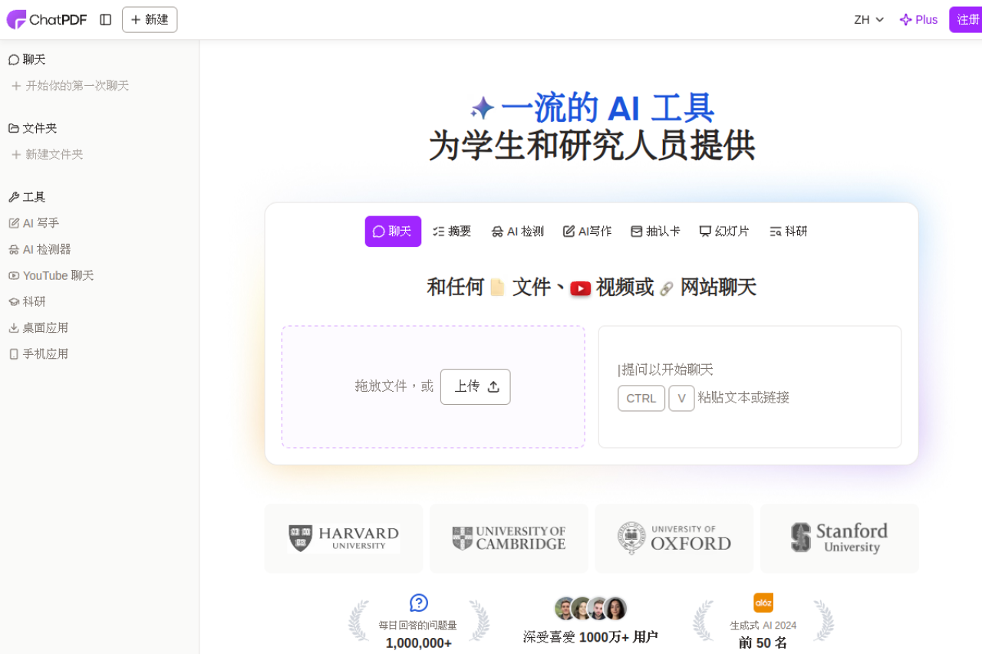Click the user avatars group
This screenshot has height=654, width=982.
coord(591,609)
